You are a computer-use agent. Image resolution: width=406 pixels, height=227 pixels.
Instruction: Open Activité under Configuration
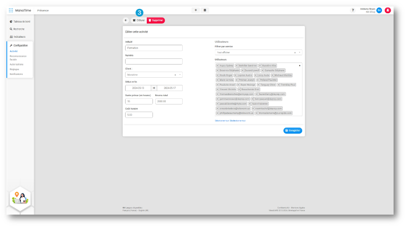coord(14,51)
